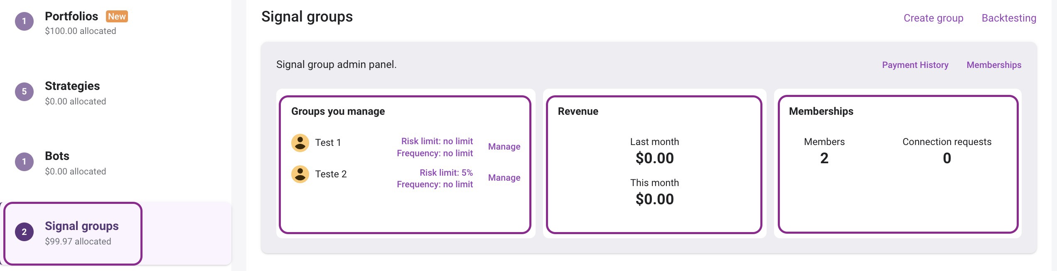Click Test 1 risk limit setting
Viewport: 1057px width, 271px height.
tap(437, 141)
